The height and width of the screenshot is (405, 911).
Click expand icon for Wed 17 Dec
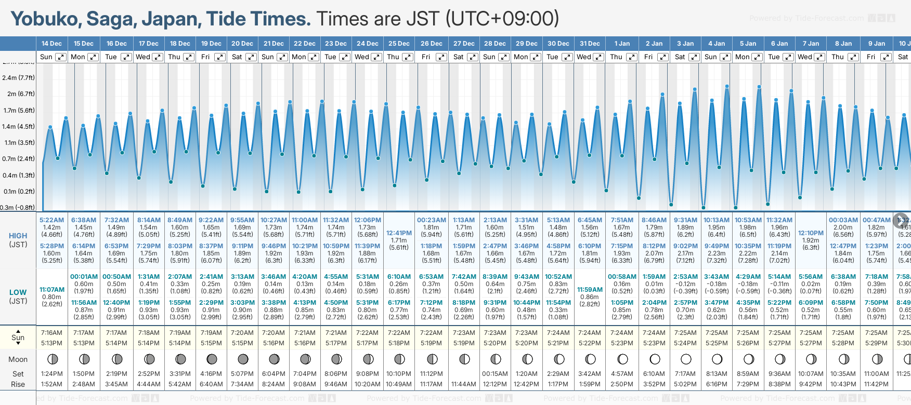[157, 57]
